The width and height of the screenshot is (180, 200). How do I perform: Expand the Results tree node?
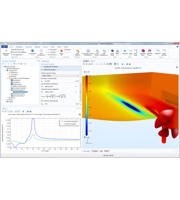(5, 102)
